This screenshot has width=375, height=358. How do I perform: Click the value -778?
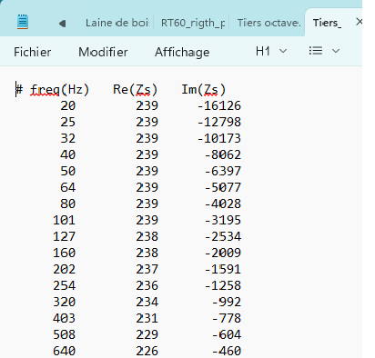click(x=227, y=318)
